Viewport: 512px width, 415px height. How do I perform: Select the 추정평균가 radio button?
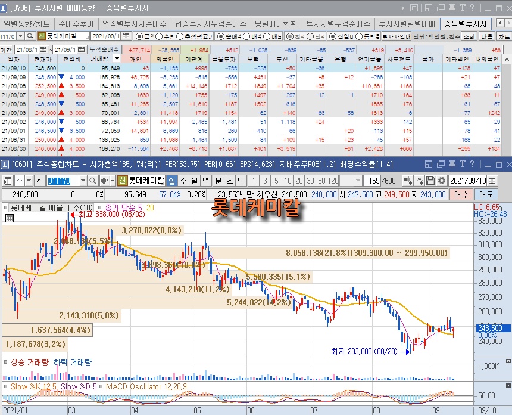tap(180, 36)
